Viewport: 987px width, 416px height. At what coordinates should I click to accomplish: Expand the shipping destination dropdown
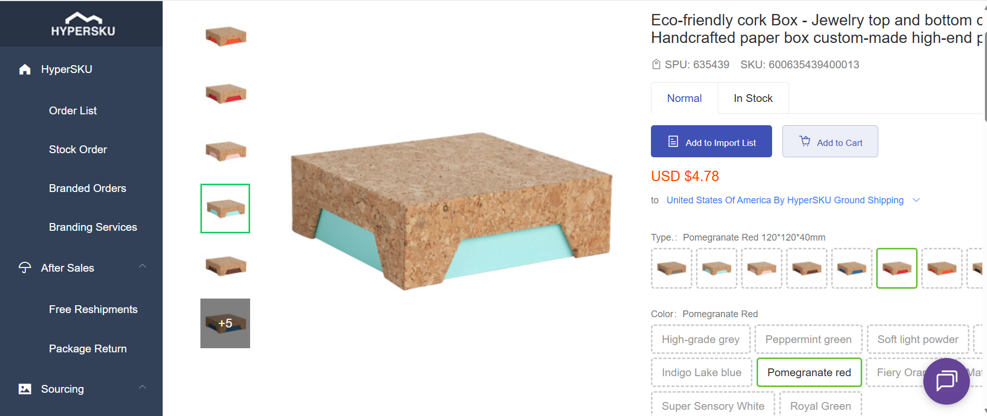click(x=917, y=200)
